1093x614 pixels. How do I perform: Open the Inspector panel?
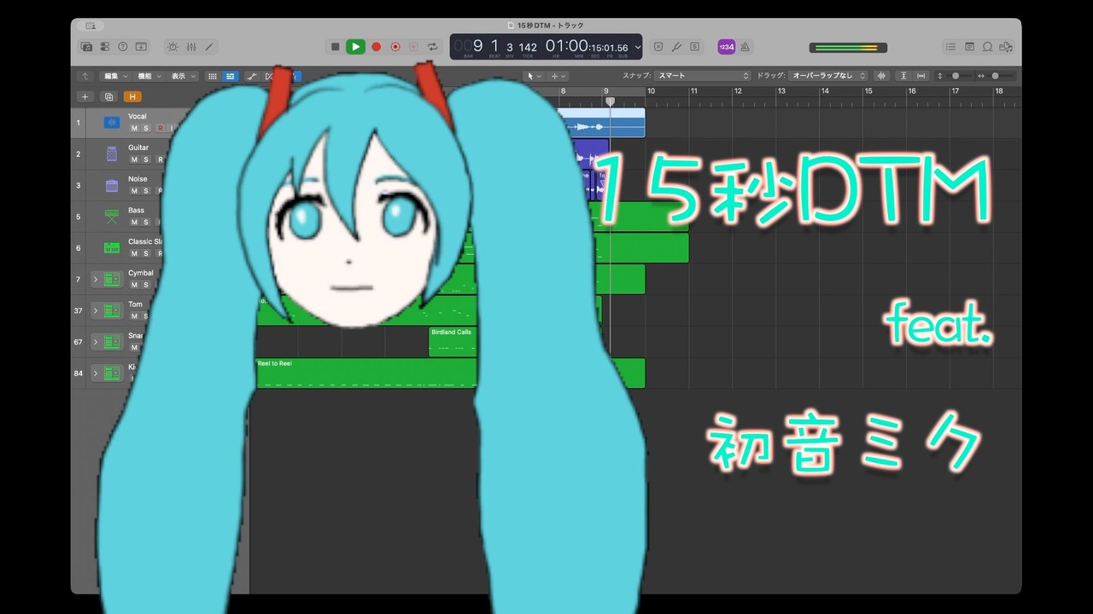[x=105, y=47]
